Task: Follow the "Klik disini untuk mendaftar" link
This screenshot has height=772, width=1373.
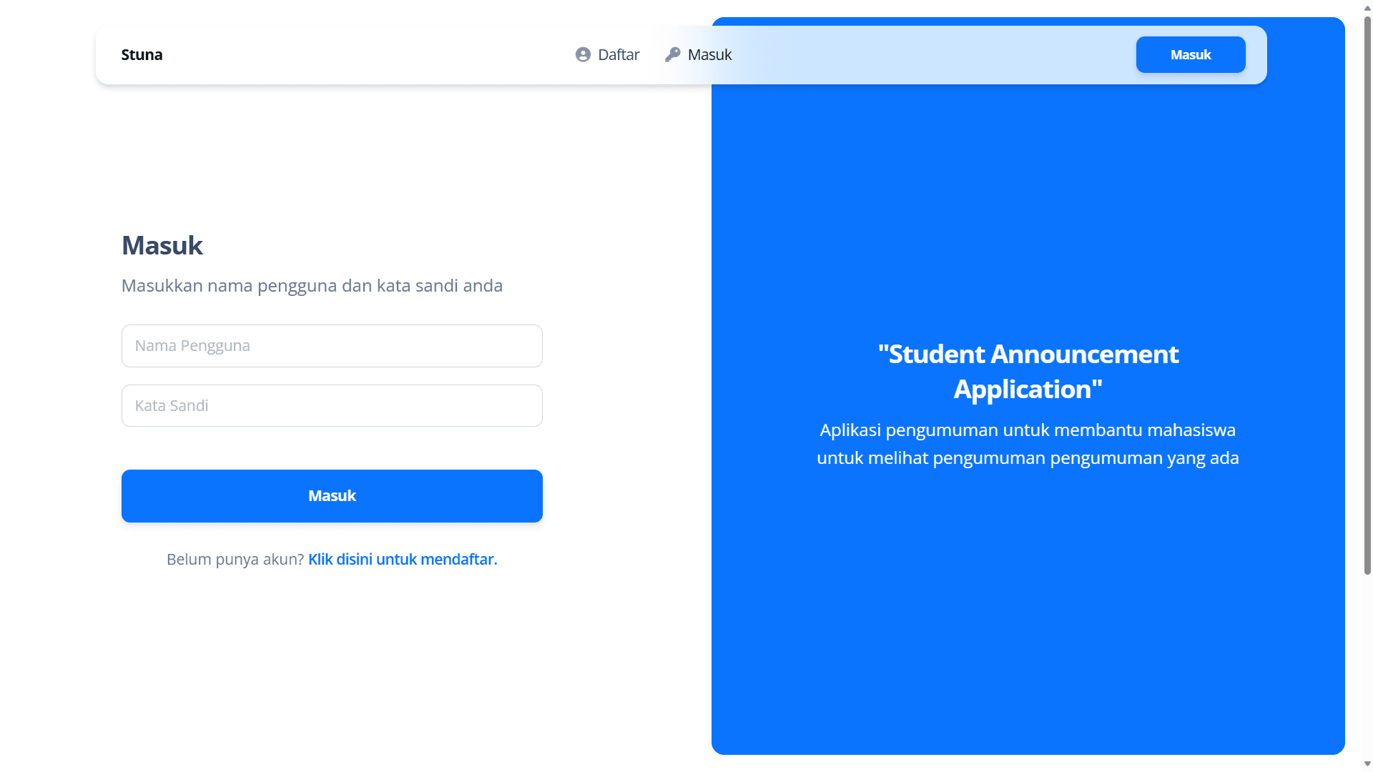Action: pos(403,560)
